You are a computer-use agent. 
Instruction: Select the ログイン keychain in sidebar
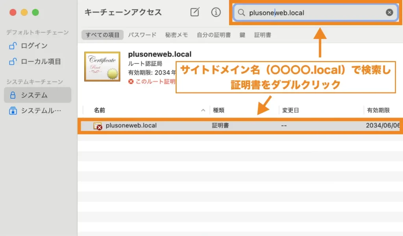pyautogui.click(x=34, y=46)
